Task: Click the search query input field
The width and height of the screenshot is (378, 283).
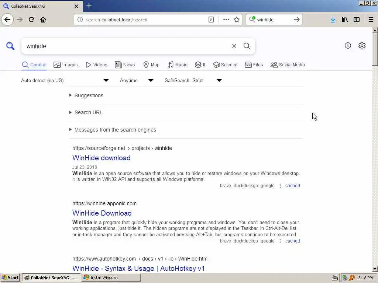Action: pos(127,46)
